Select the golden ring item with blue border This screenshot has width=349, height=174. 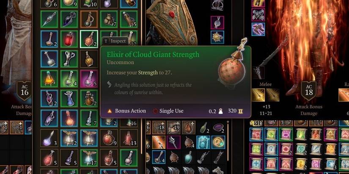pyautogui.click(x=218, y=142)
